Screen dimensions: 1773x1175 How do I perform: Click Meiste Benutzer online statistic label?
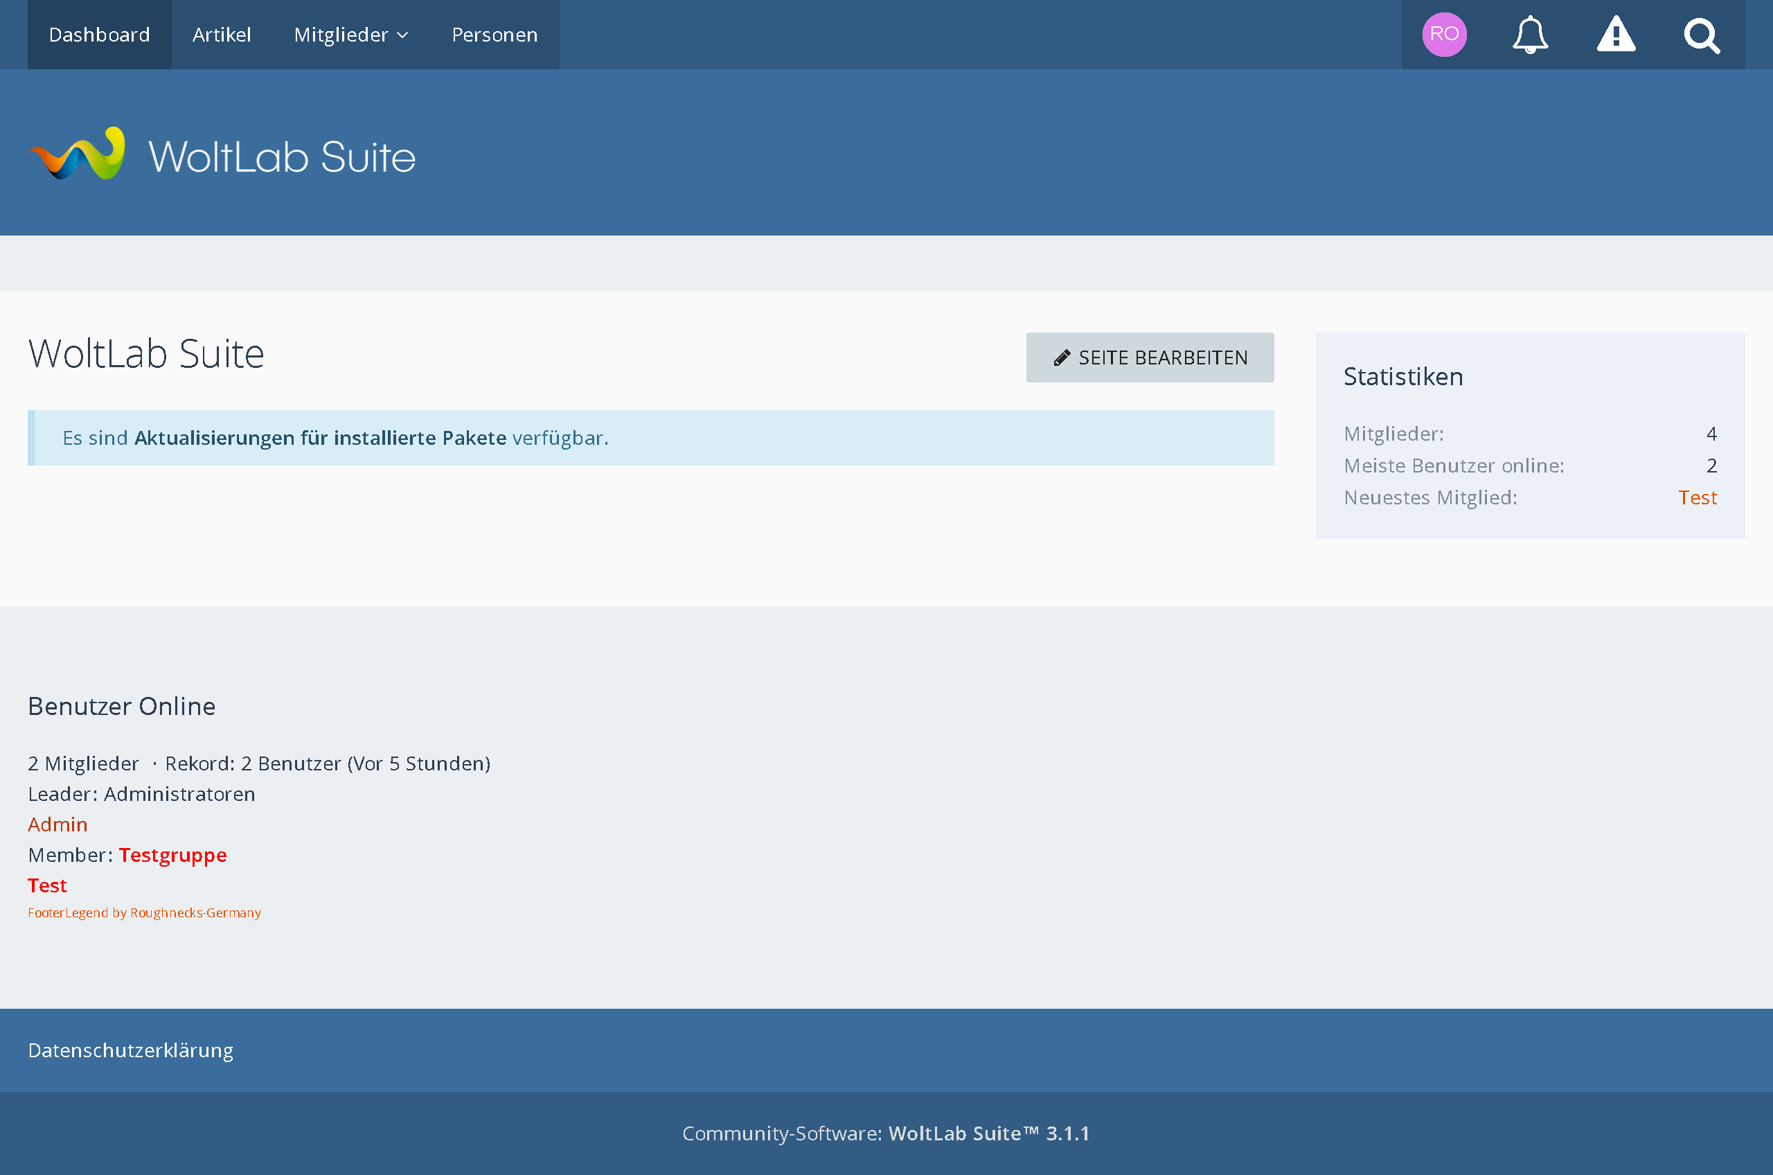[1454, 466]
